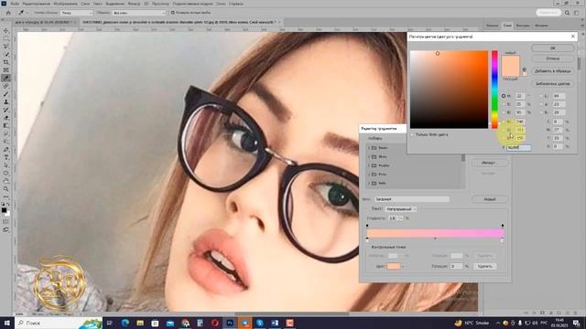Viewport: 586px width, 329px height.
Task: Select the Eraser tool
Action: pyautogui.click(x=6, y=118)
